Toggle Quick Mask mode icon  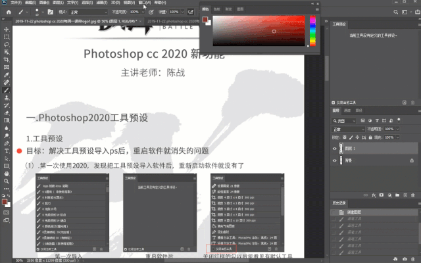6,212
